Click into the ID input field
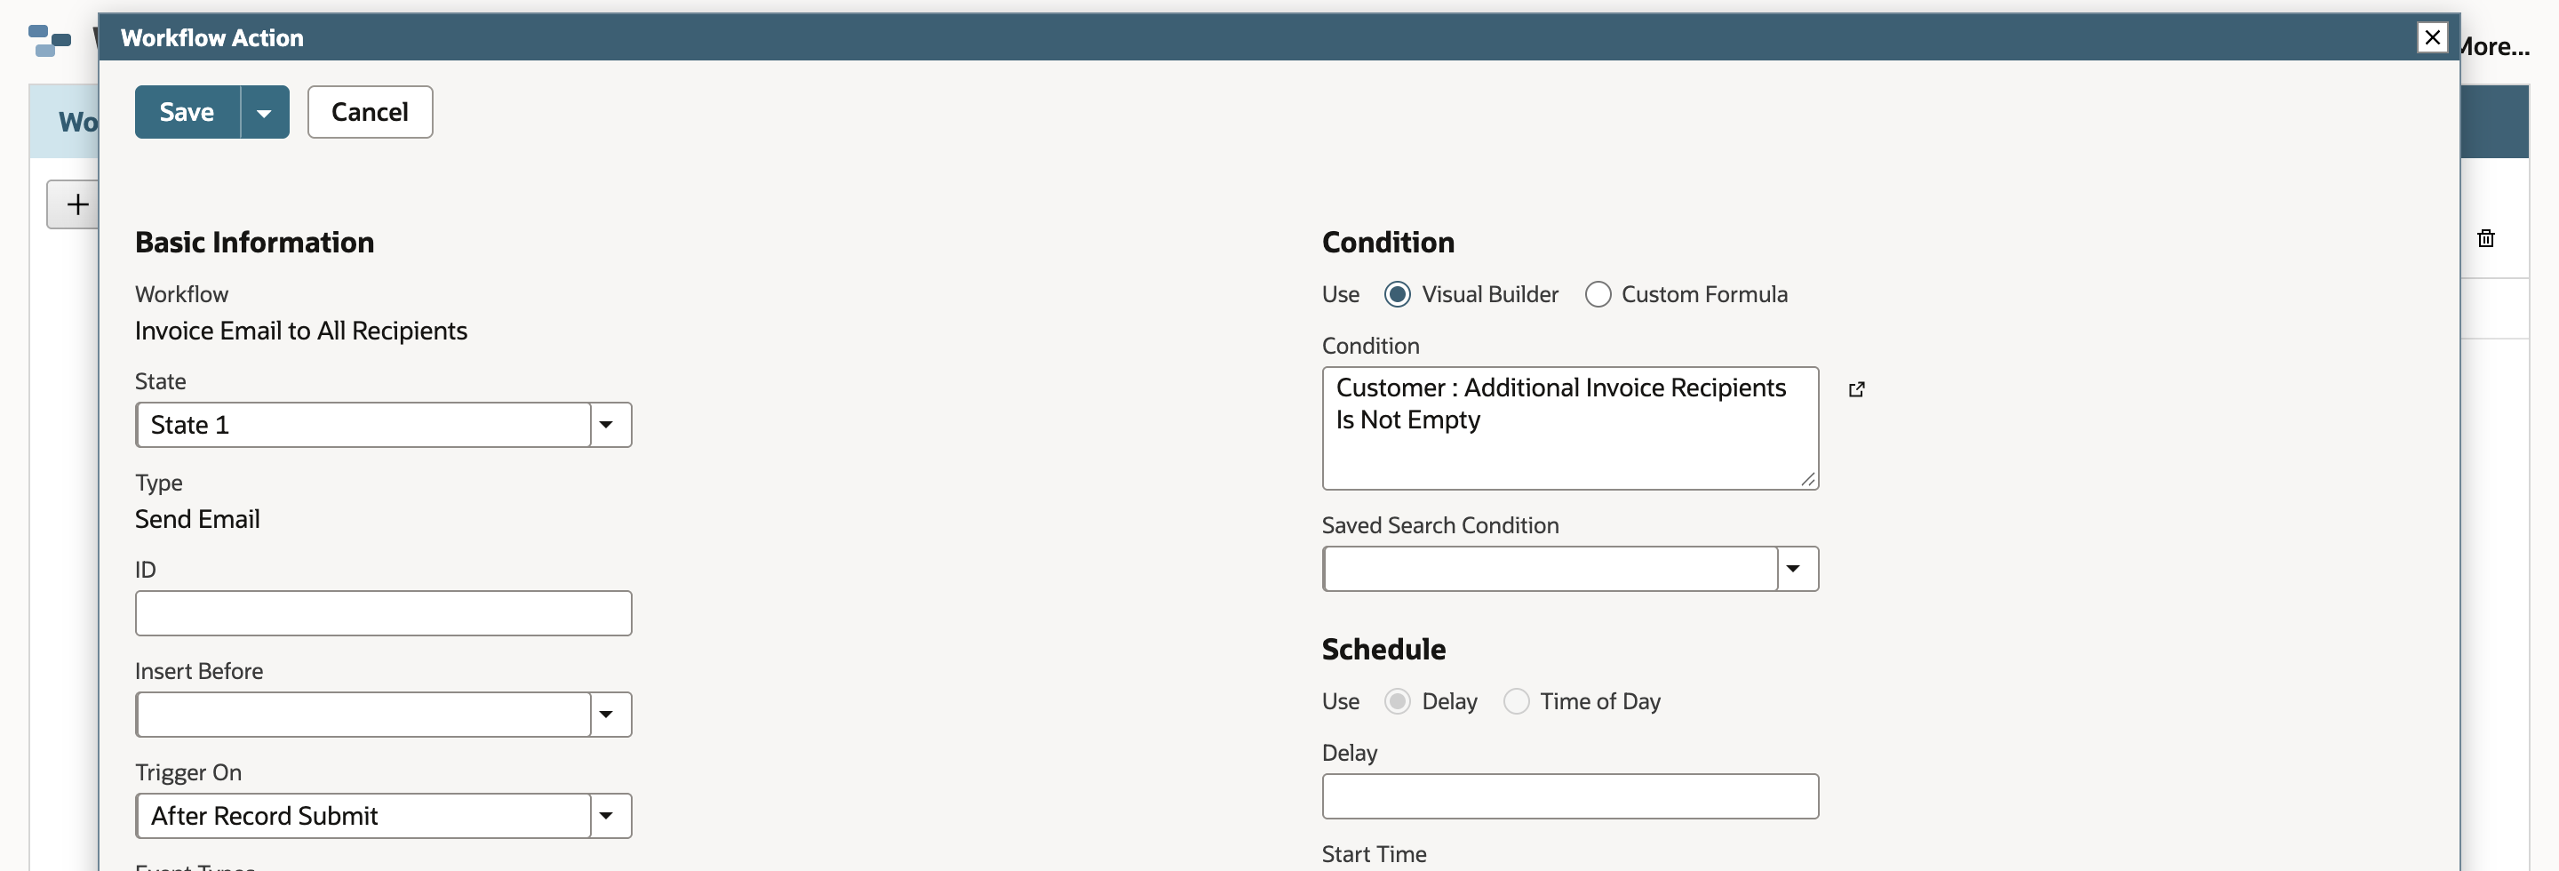The width and height of the screenshot is (2559, 871). coord(384,614)
